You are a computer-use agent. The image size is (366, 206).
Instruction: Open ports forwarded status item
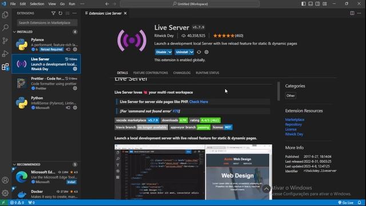(31, 203)
